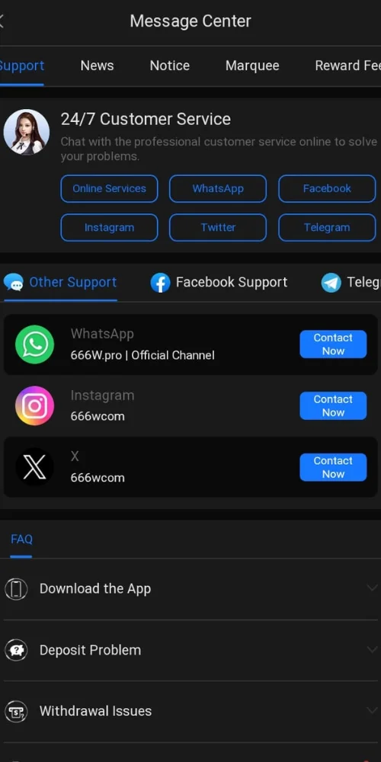
Task: Open Online Services chat button
Action: tap(109, 188)
